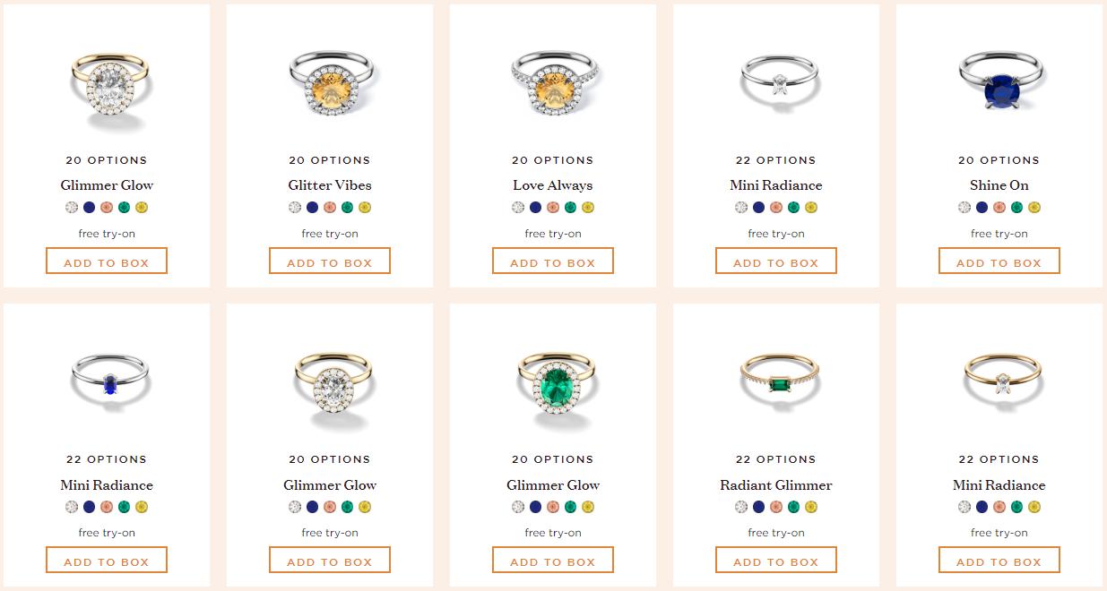Click the top-row Mini Radiance title
Image resolution: width=1107 pixels, height=591 pixels.
(x=776, y=185)
